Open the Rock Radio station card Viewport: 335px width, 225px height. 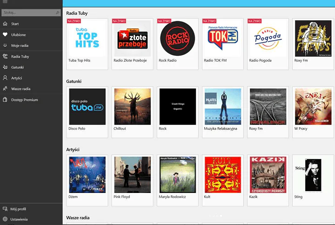(x=178, y=44)
